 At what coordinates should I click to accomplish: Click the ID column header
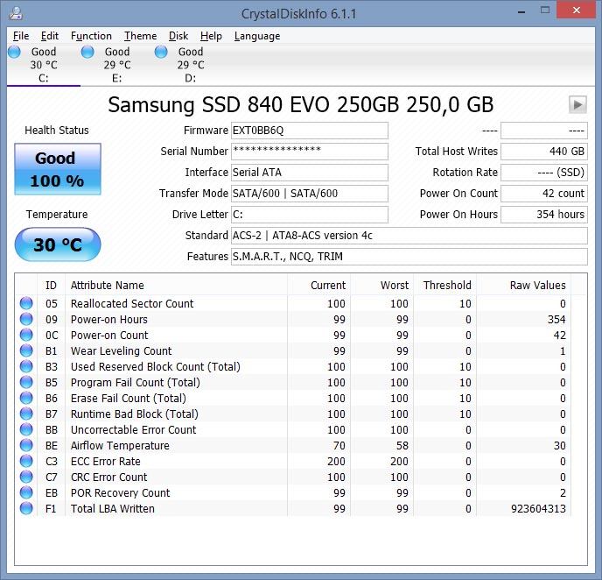51,286
